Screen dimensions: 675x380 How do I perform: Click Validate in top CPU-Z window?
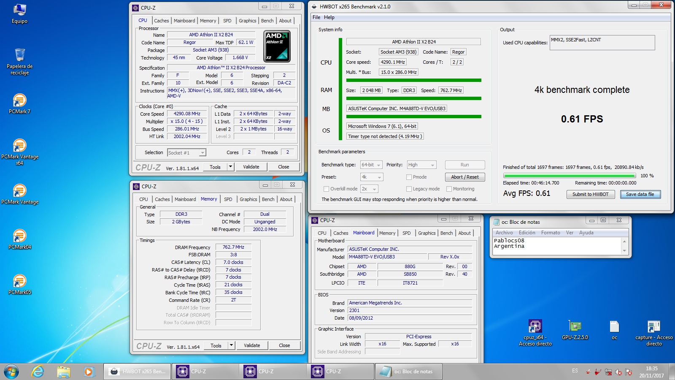pyautogui.click(x=251, y=167)
